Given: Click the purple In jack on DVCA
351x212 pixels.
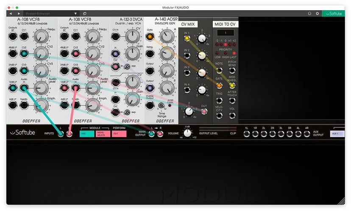Looking at the screenshot, I should point(115,54).
